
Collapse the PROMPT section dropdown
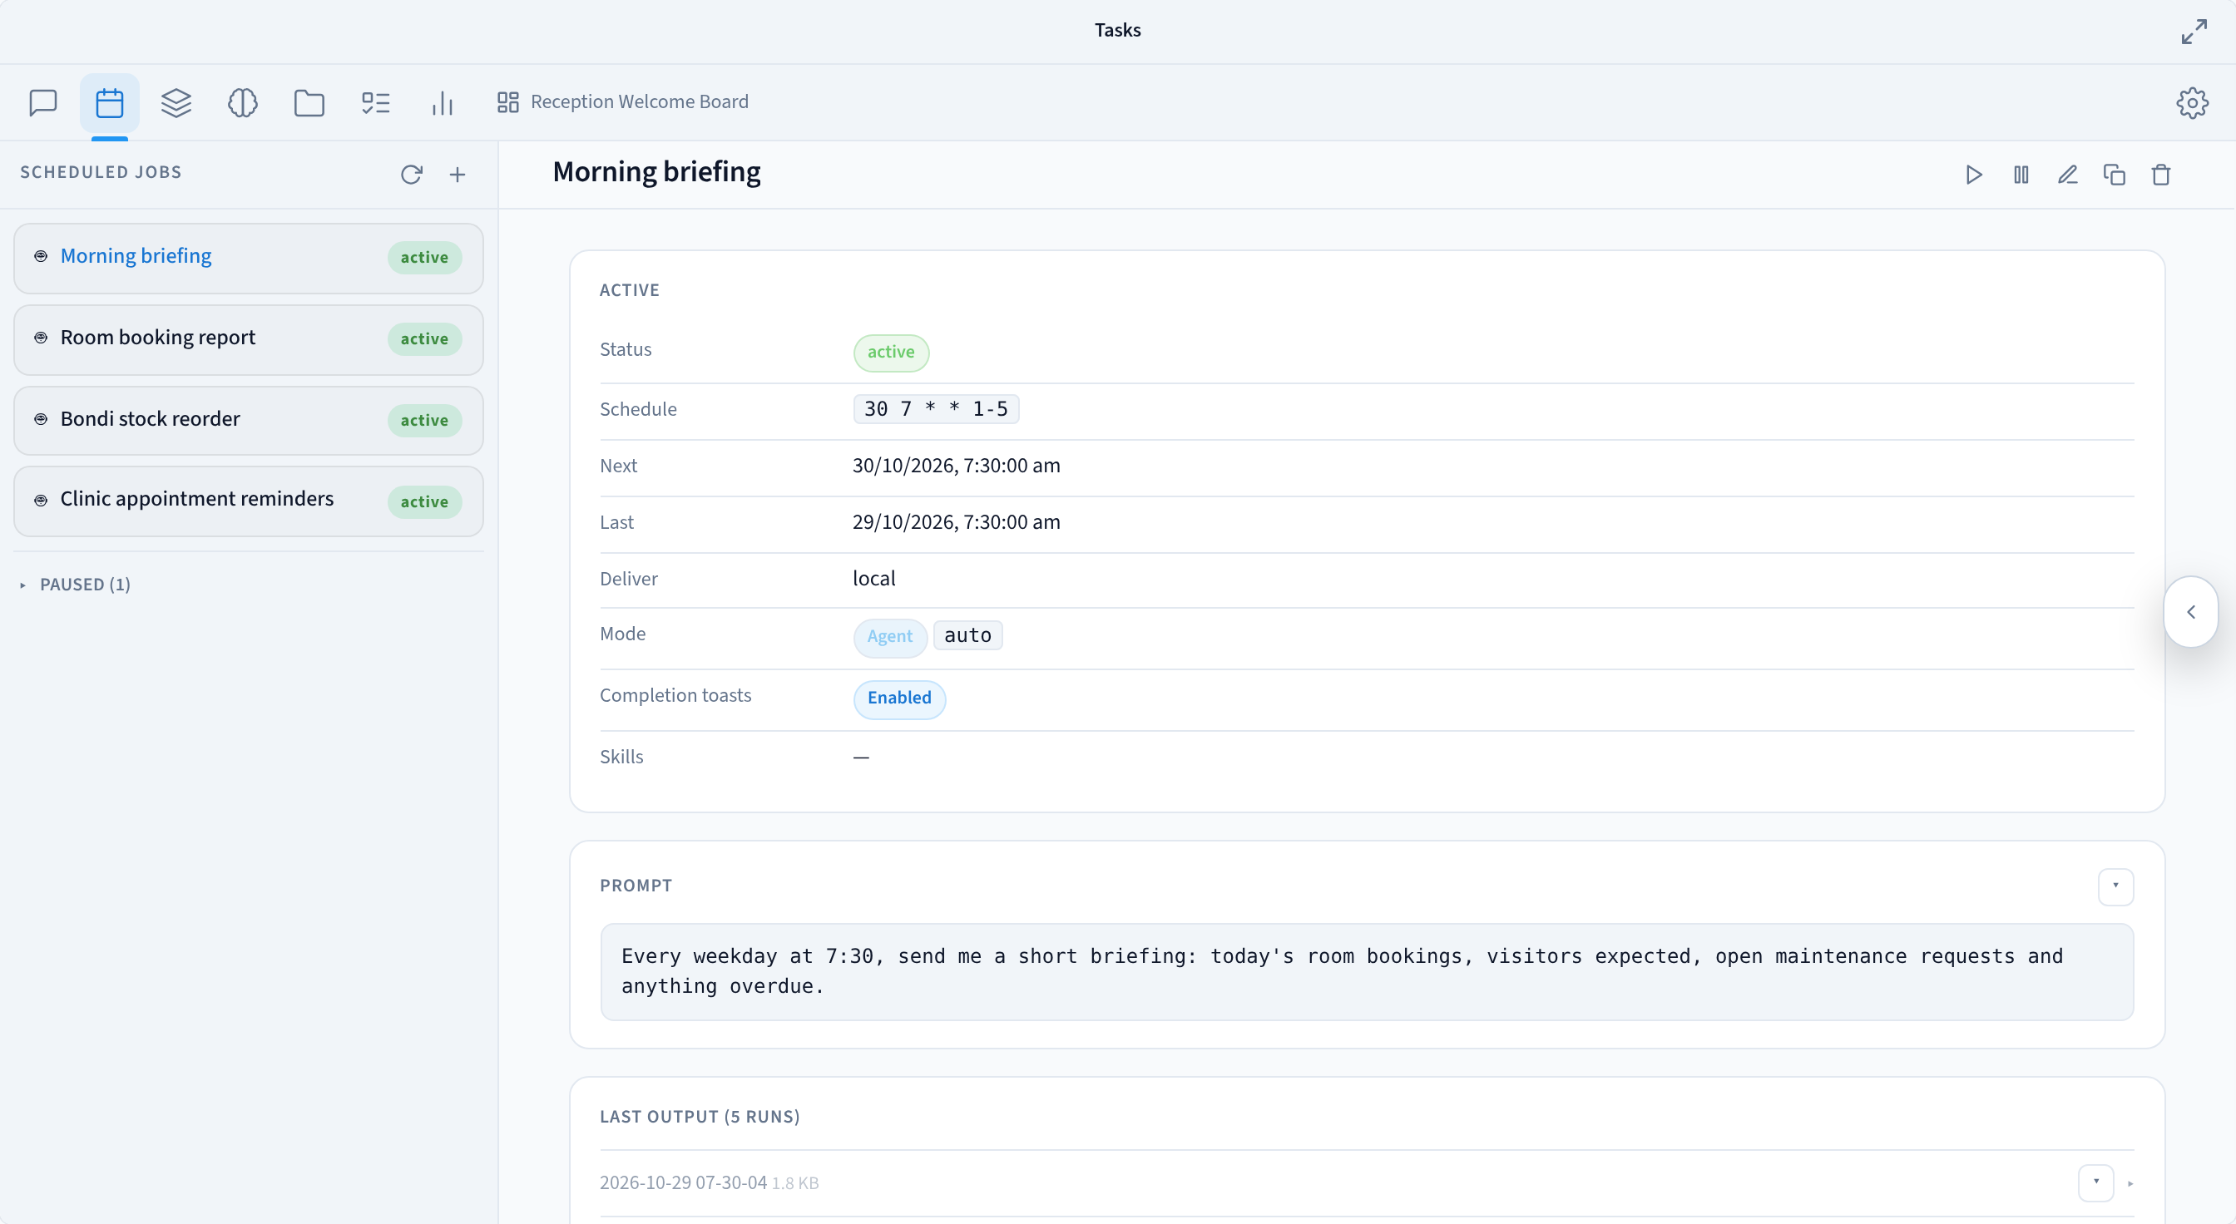[x=2115, y=886]
